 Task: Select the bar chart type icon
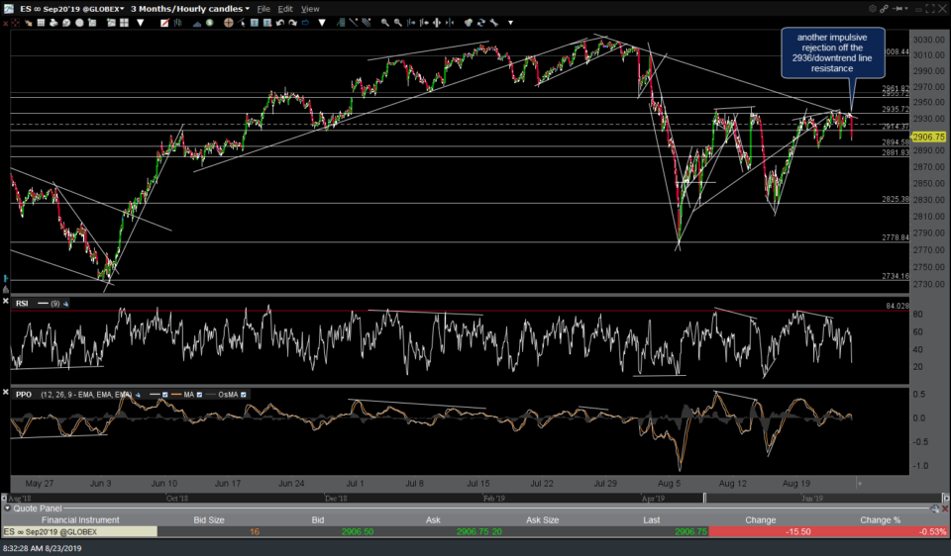(178, 23)
